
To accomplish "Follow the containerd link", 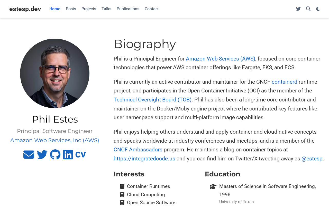I will (x=284, y=82).
